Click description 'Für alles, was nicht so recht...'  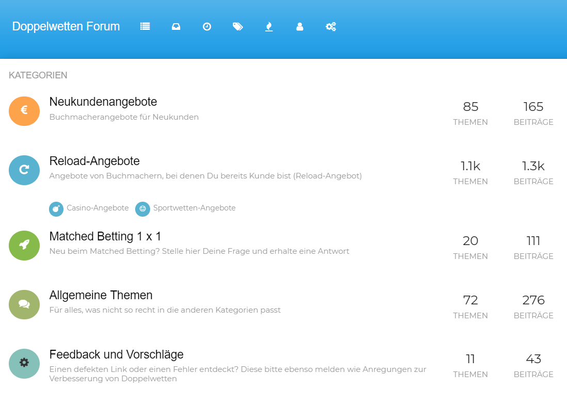point(165,310)
